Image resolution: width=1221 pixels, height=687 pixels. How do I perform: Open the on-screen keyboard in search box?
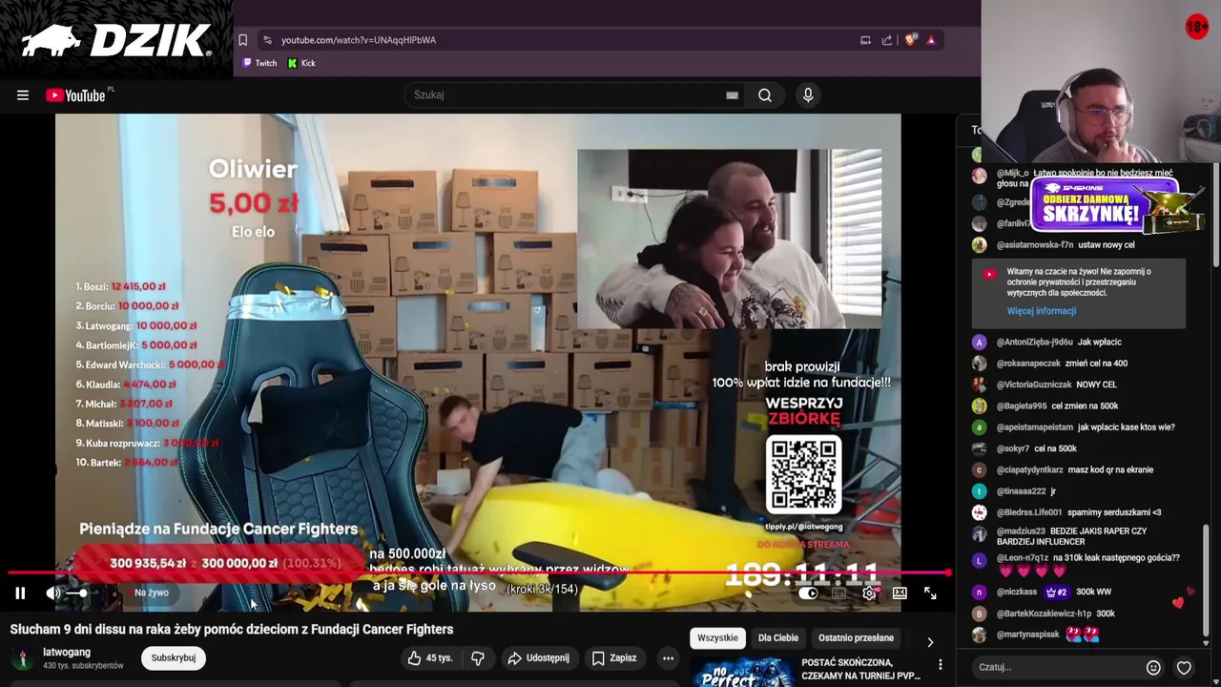(x=732, y=95)
